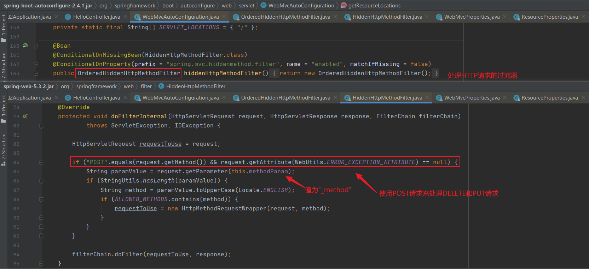Close ResourceProperties.java tab in the lower editor
The image size is (589, 269).
(x=583, y=97)
